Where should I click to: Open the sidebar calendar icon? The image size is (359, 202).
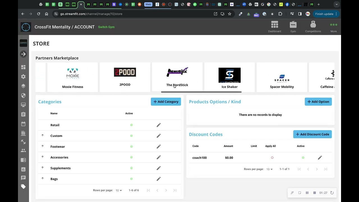pos(23,124)
